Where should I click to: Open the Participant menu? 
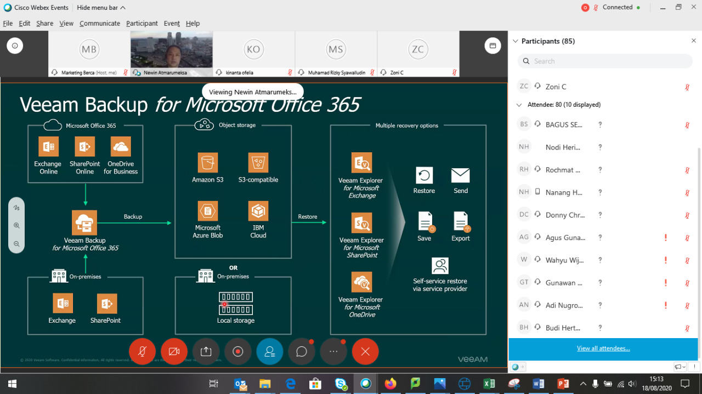pyautogui.click(x=142, y=24)
